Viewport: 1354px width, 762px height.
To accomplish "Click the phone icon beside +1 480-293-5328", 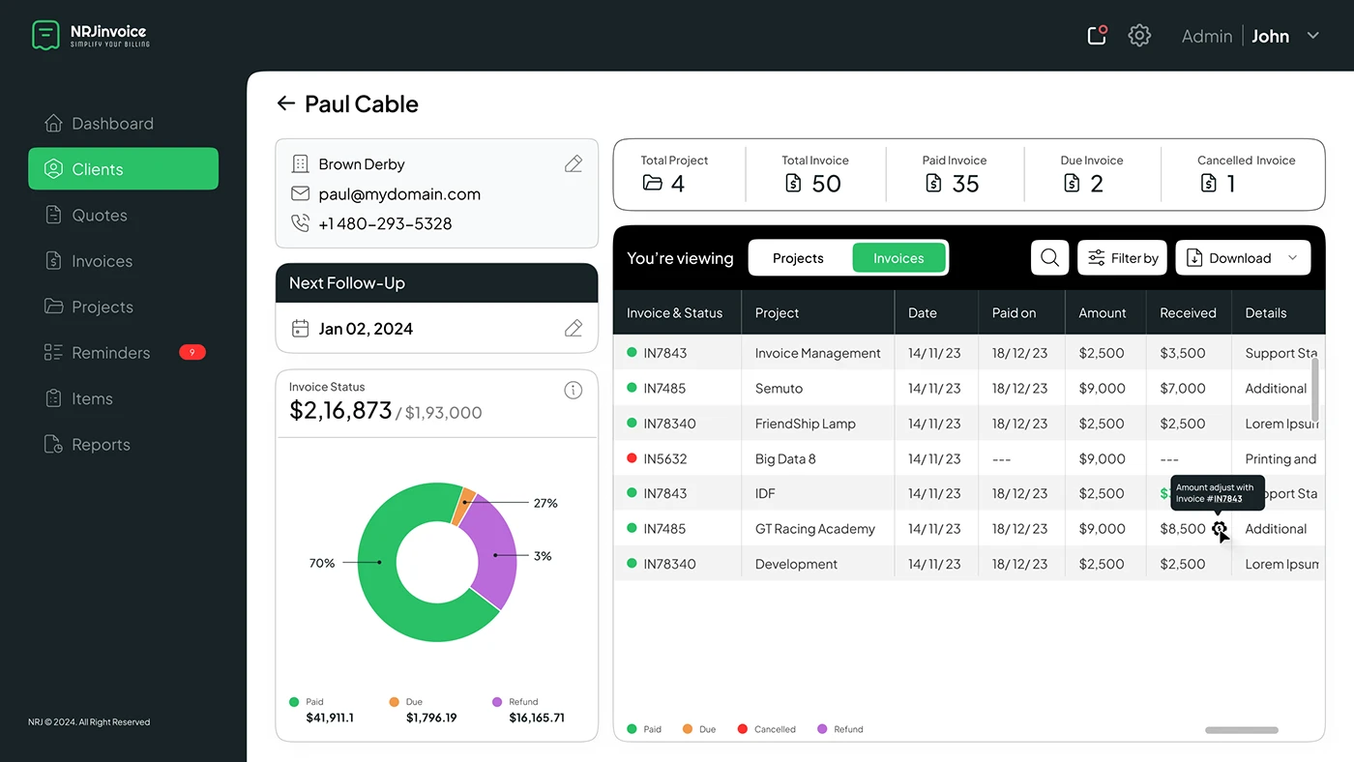I will 300,223.
